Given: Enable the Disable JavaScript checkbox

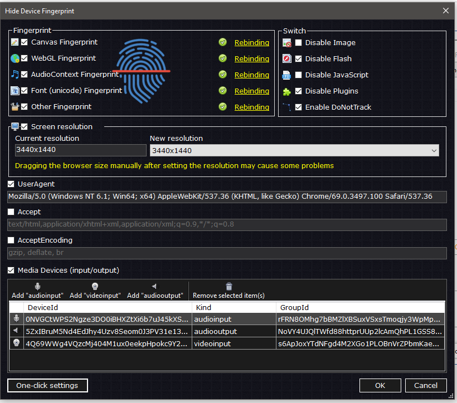Looking at the screenshot, I should tap(299, 75).
